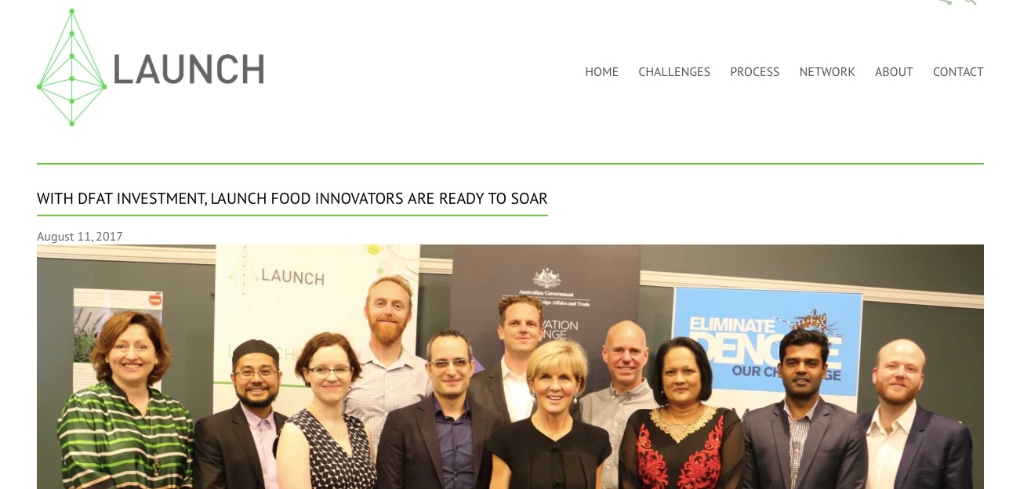Click the August 11, 2017 date
Image resolution: width=1020 pixels, height=489 pixels.
click(80, 236)
